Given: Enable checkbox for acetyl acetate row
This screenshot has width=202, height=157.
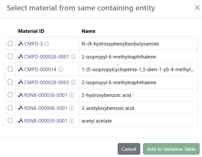Looking at the screenshot, I should click(x=10, y=120).
